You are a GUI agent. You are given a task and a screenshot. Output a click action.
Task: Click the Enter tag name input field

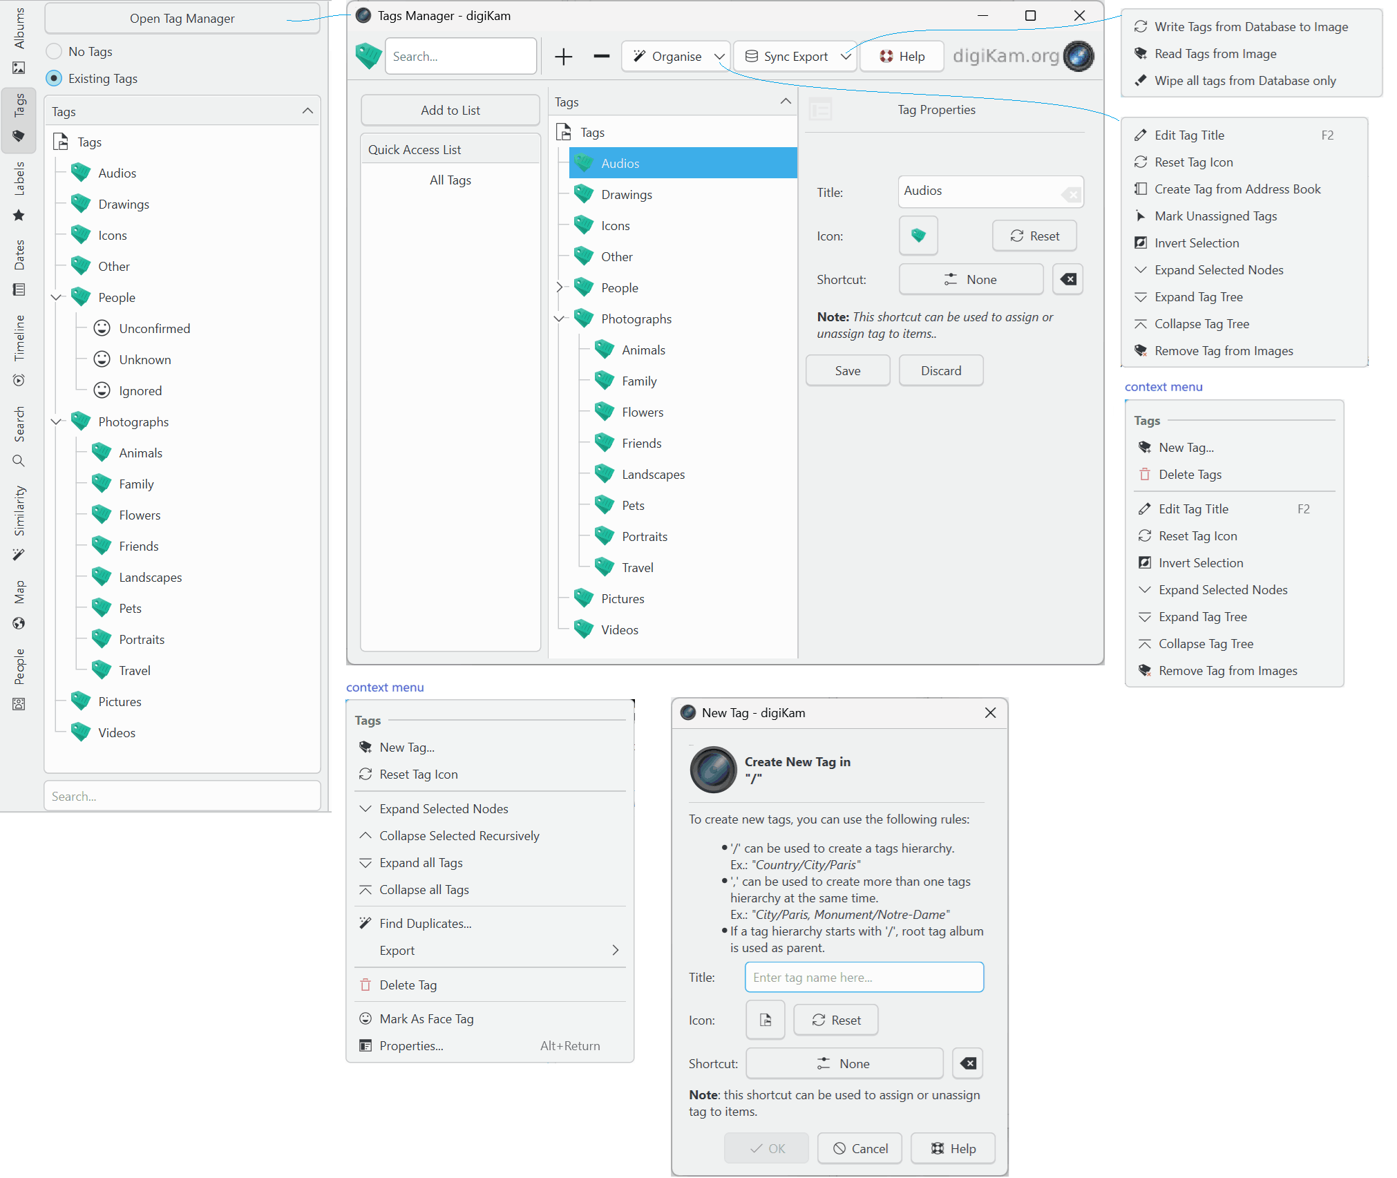click(864, 977)
